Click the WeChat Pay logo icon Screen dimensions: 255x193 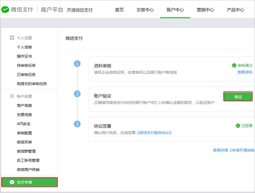click(x=5, y=10)
